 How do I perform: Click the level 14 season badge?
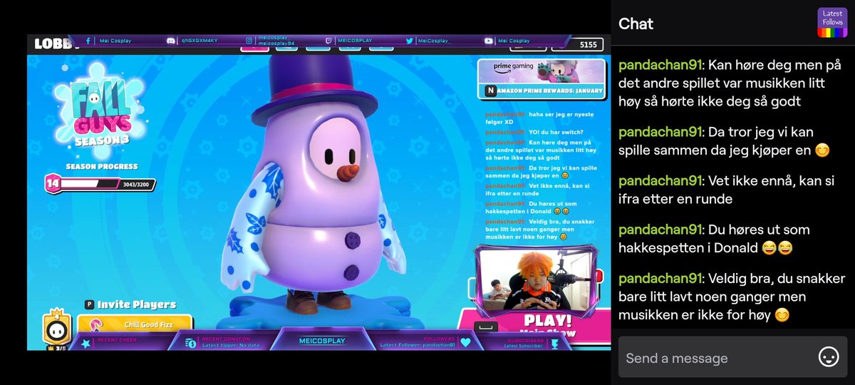[53, 184]
